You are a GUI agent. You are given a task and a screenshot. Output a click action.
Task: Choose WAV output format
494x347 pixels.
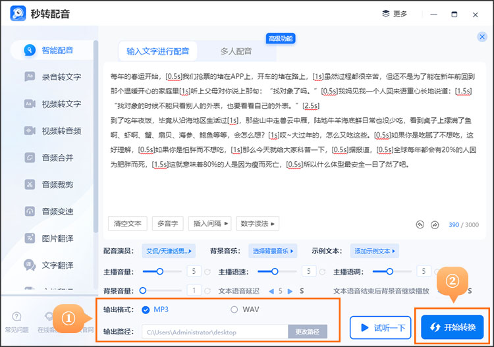click(x=234, y=309)
